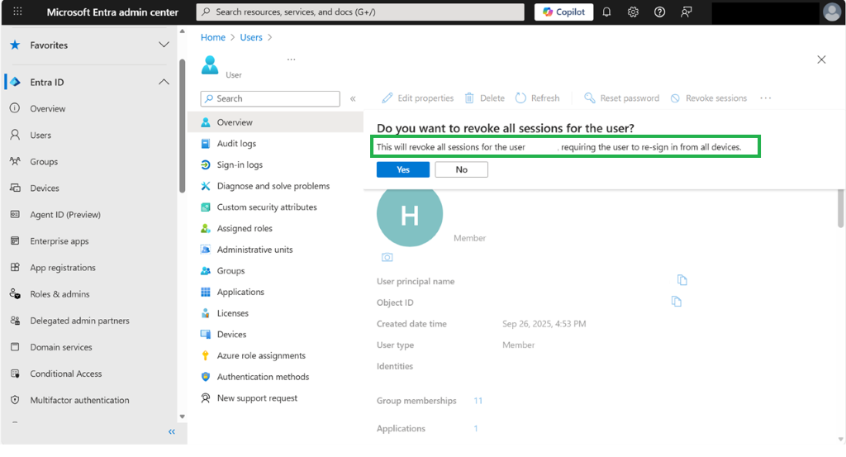Copy the Object ID
Viewport: 846px width, 457px height.
point(676,301)
